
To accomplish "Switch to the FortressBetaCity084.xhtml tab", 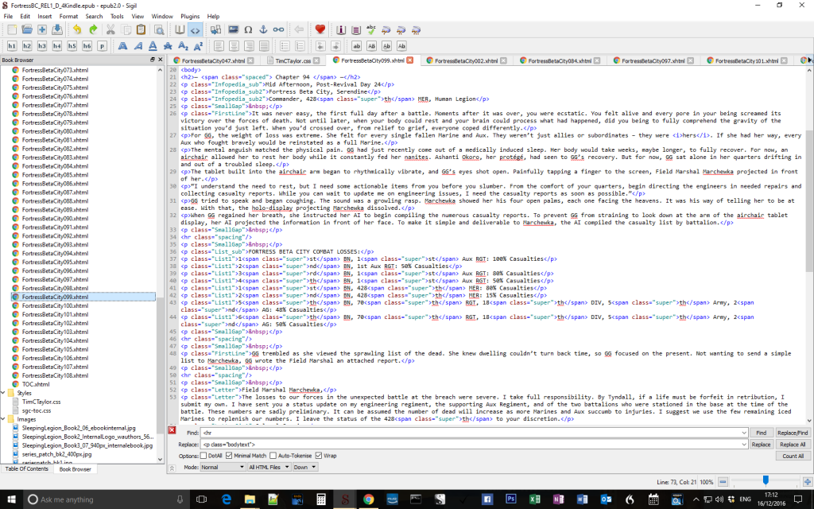I will point(559,60).
